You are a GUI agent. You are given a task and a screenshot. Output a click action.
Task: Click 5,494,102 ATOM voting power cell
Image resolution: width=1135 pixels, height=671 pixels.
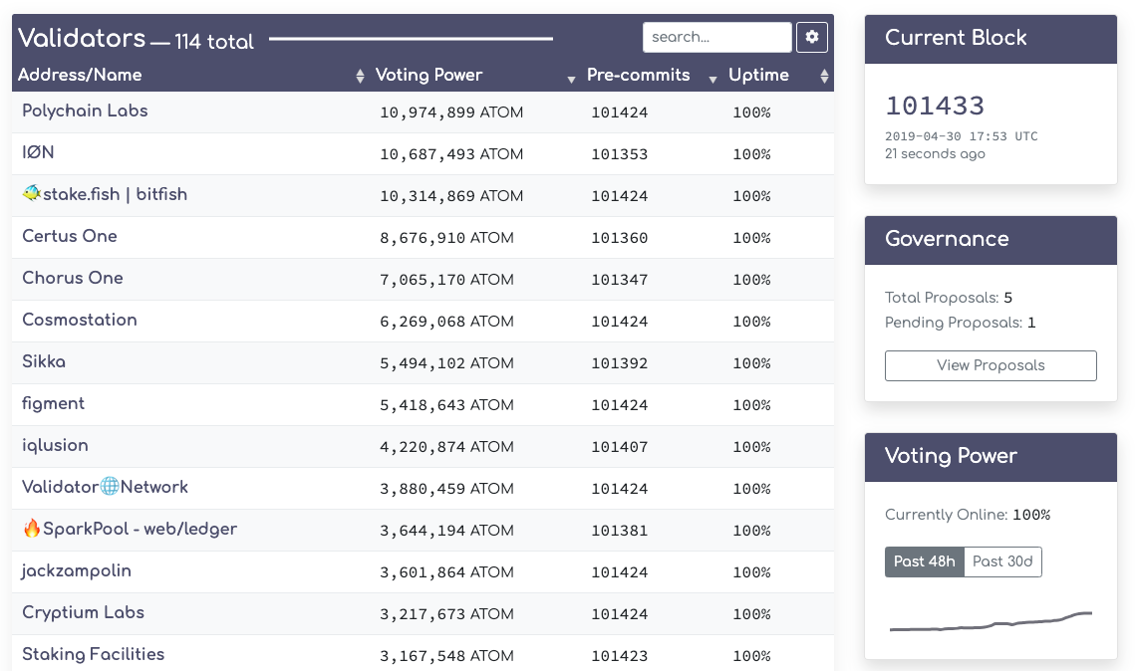[446, 363]
